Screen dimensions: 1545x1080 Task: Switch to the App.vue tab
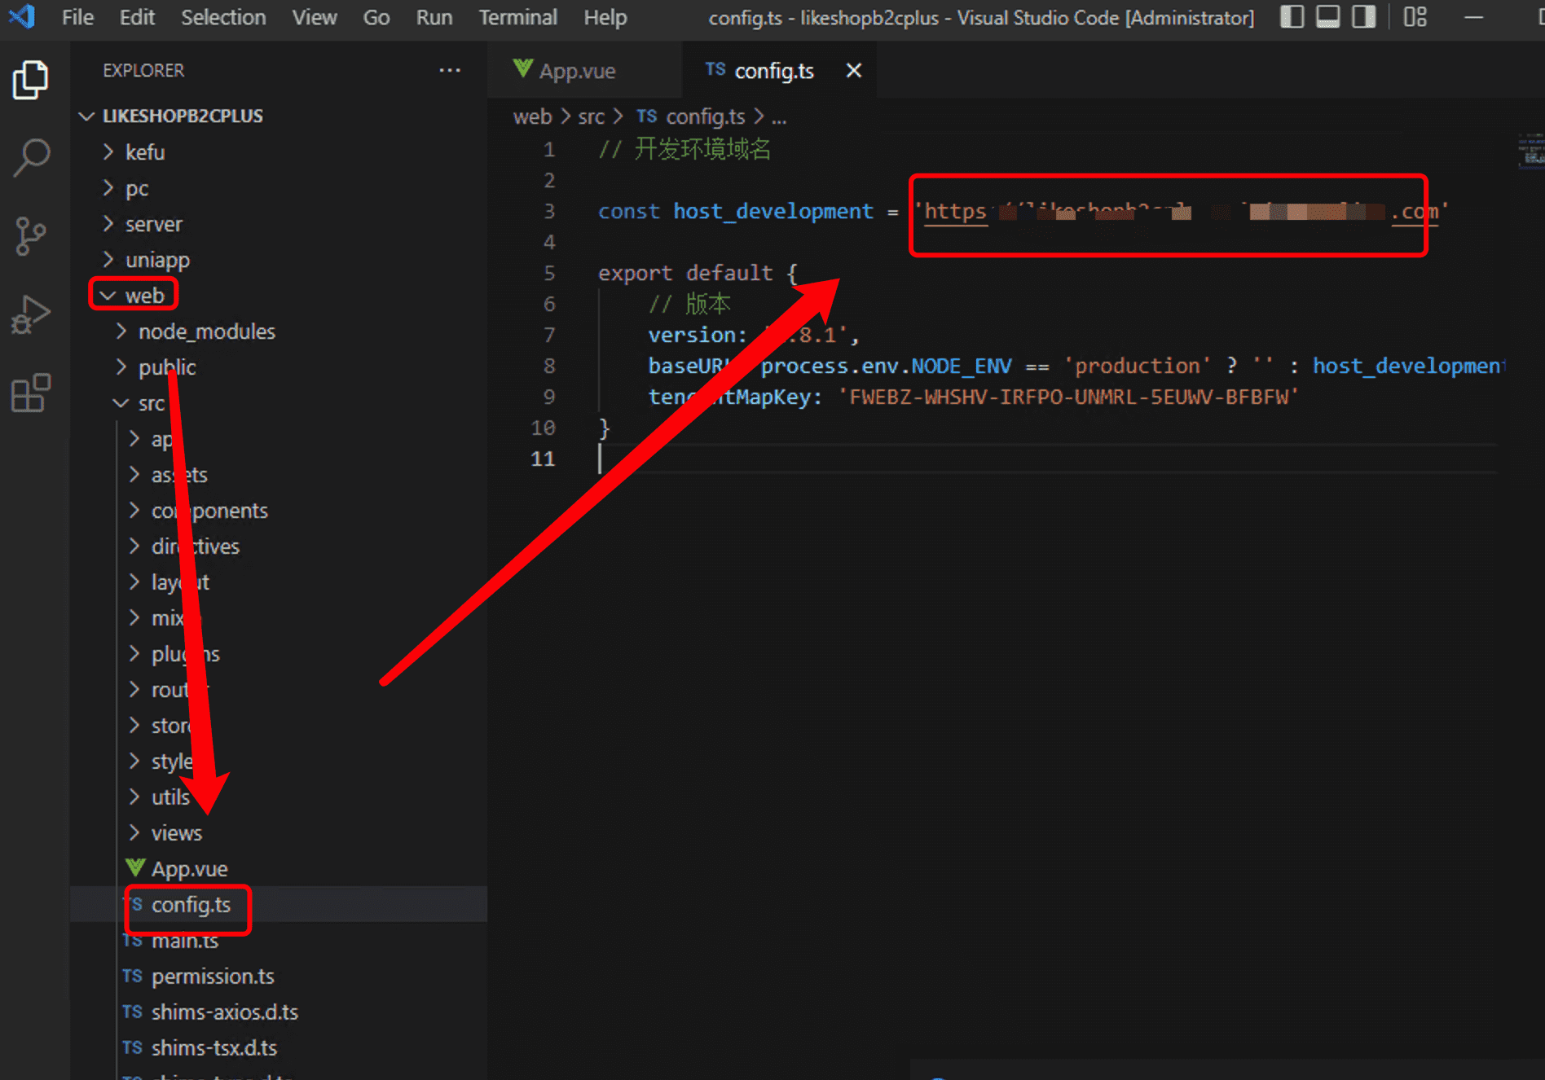(577, 71)
